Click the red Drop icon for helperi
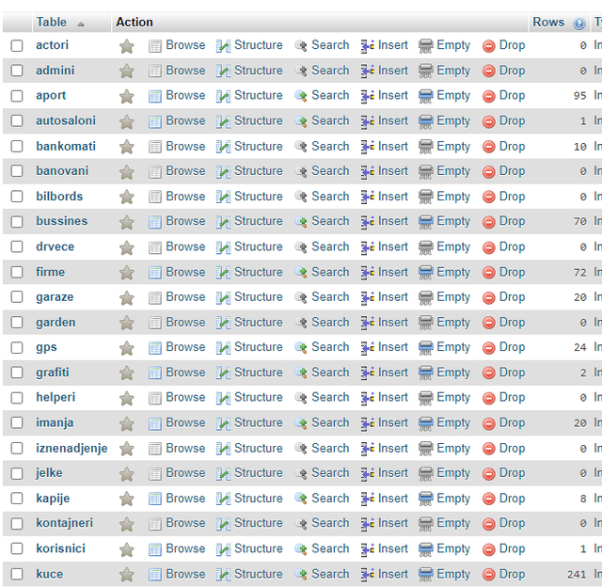 pos(488,399)
